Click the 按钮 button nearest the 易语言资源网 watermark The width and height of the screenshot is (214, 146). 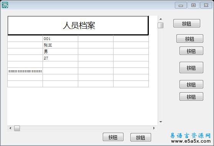[x=141, y=137]
